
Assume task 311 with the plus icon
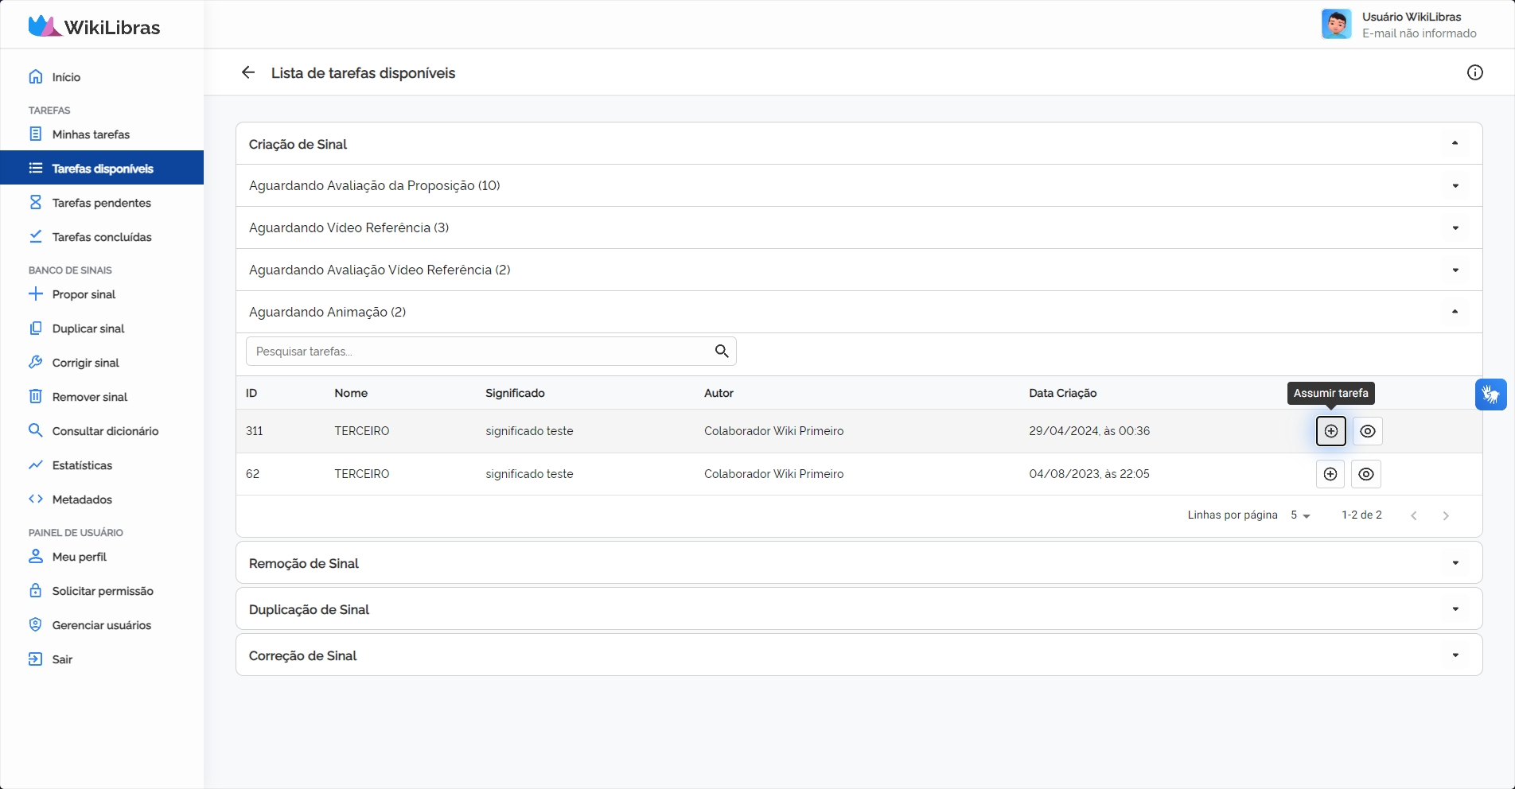coord(1330,431)
